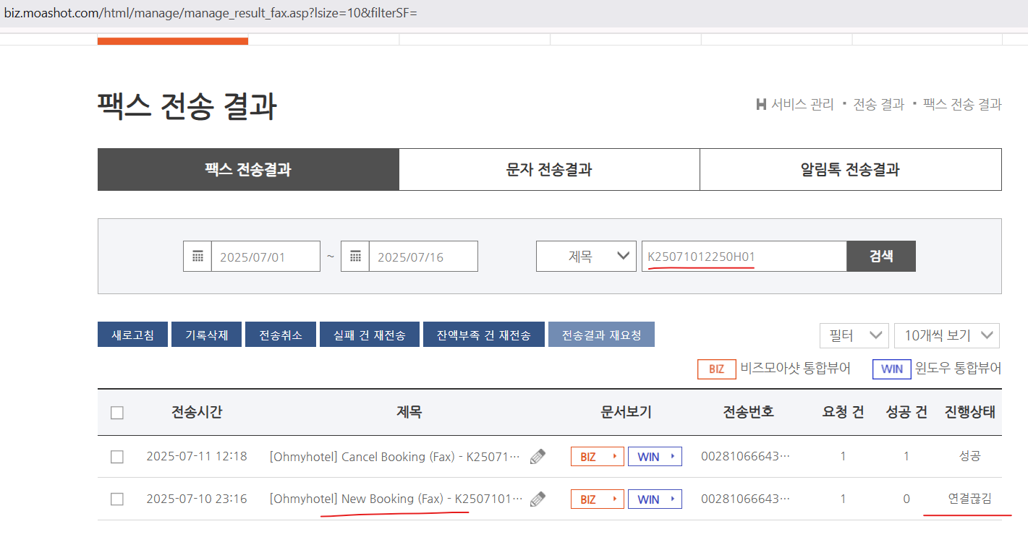Open BIZ viewer for New Booking row
Viewport: 1028px width, 537px height.
click(598, 499)
